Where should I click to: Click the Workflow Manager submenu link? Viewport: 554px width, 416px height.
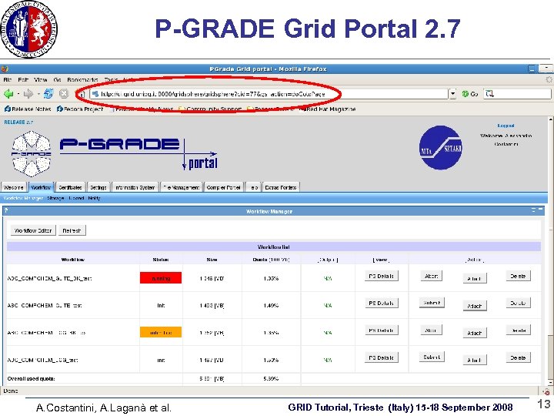(23, 198)
